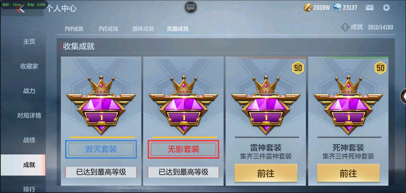
Task: Open 战力 in the sidebar
Action: (x=29, y=91)
